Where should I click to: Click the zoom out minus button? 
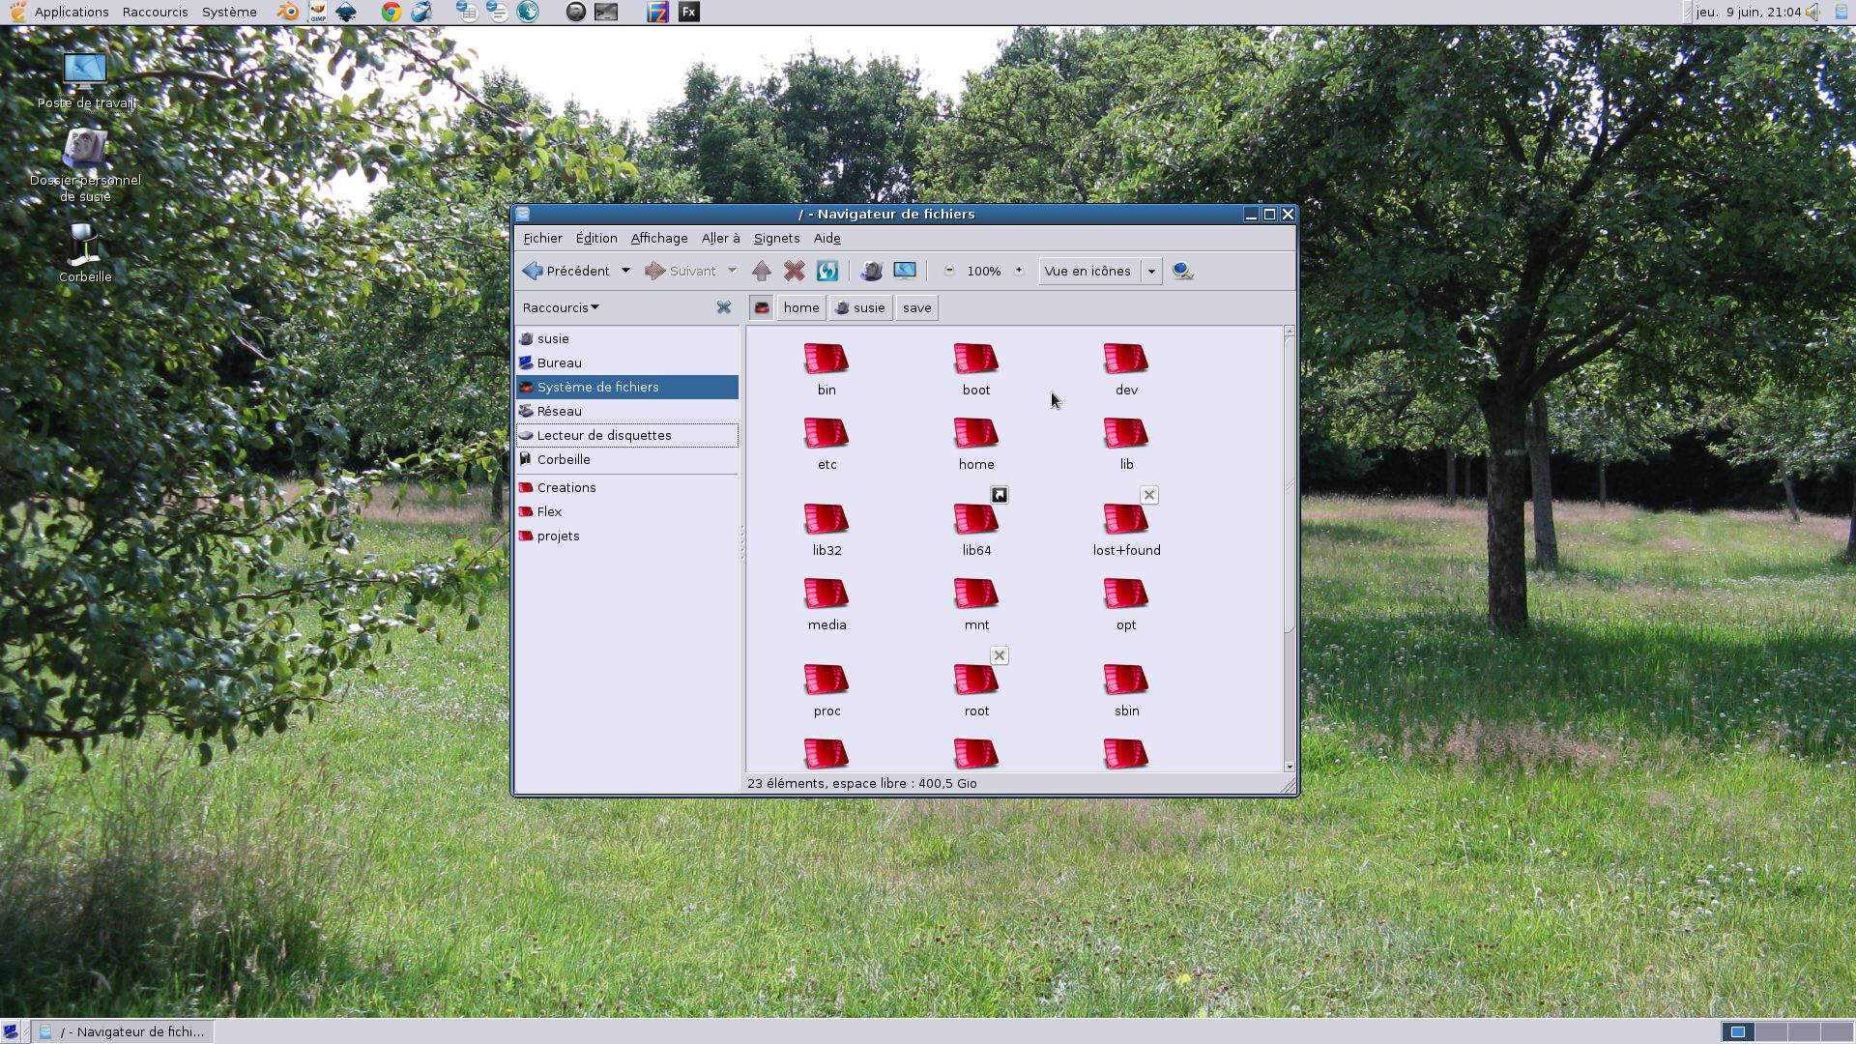(949, 272)
